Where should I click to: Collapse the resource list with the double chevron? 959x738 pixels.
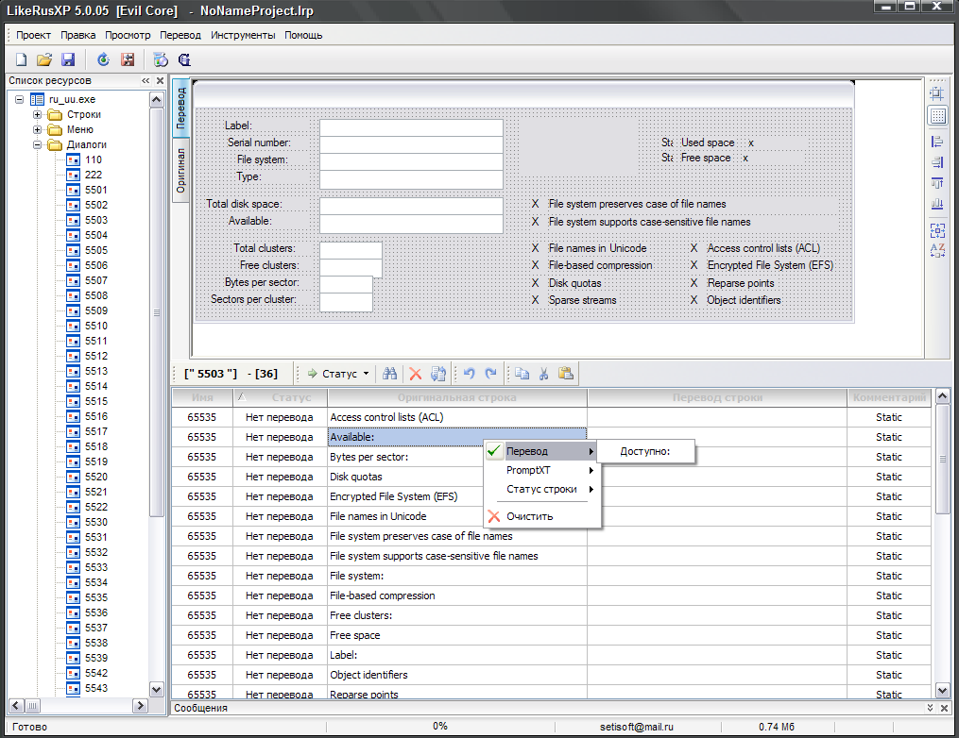click(x=146, y=80)
